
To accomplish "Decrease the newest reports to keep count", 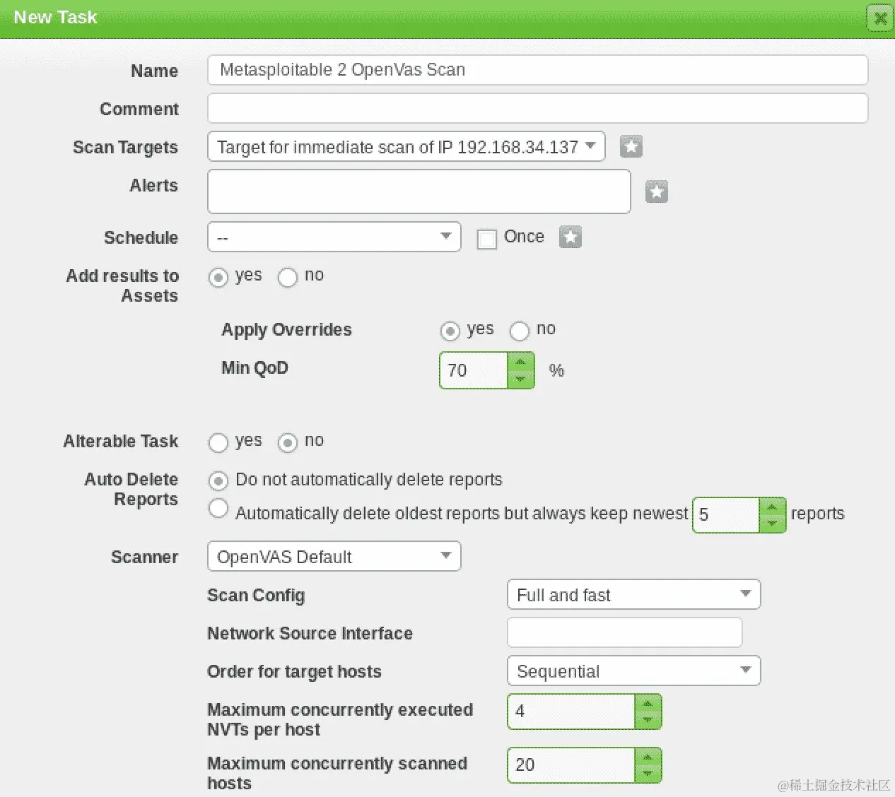I will tap(773, 524).
